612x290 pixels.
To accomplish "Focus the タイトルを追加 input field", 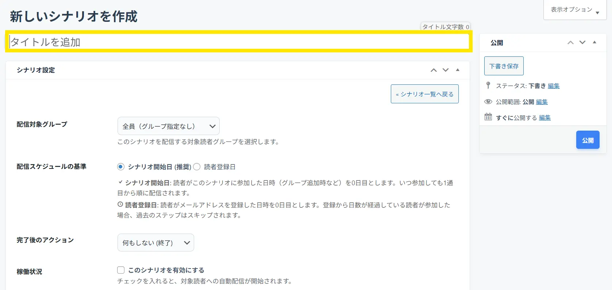I will tap(239, 42).
